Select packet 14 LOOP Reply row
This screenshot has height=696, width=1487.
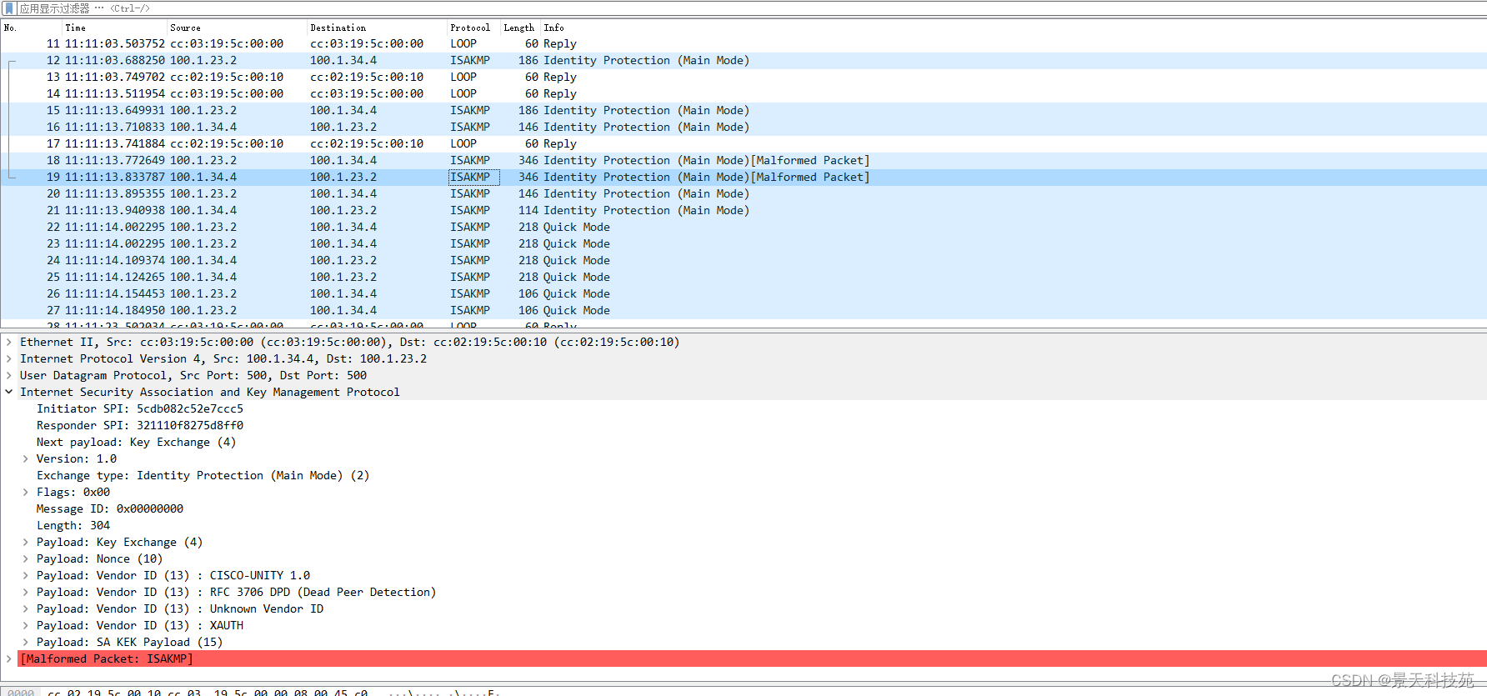(743, 93)
